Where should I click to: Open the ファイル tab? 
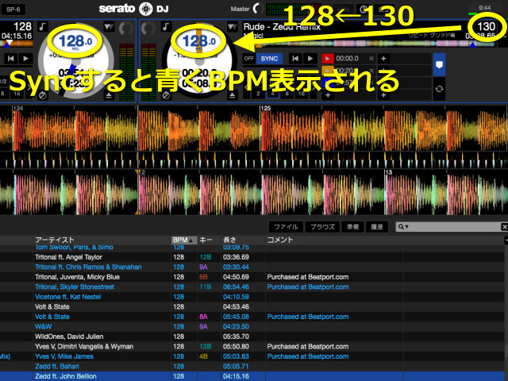pos(286,227)
